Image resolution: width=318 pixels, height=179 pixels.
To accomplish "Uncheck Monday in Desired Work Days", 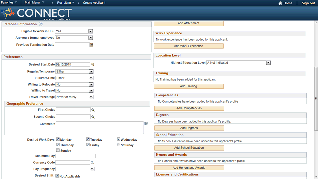I will coord(58,139).
